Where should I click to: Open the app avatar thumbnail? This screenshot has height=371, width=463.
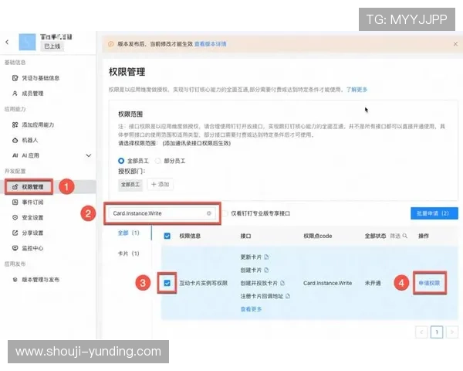tap(27, 42)
